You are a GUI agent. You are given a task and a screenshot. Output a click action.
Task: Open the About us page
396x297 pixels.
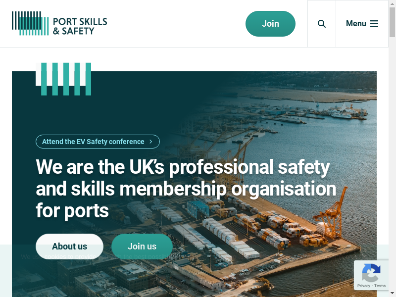click(69, 247)
